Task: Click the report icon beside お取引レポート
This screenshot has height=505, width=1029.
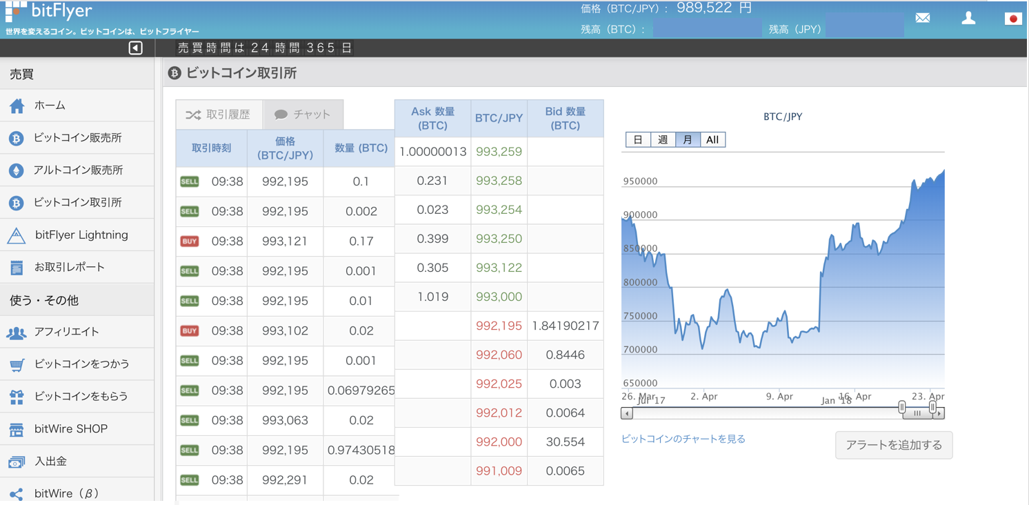Action: pos(17,268)
